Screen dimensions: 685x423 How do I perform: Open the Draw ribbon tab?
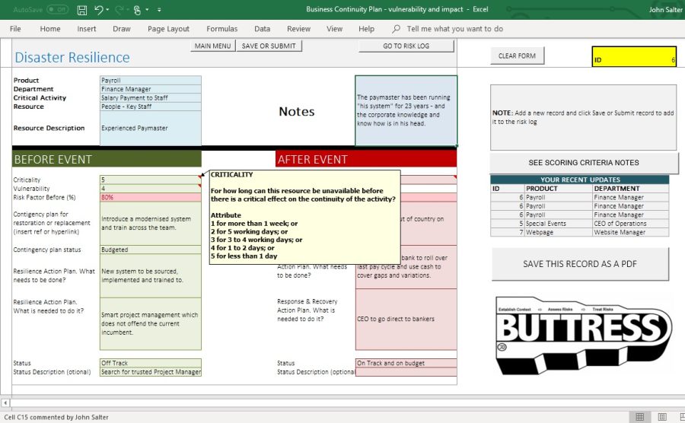(122, 29)
